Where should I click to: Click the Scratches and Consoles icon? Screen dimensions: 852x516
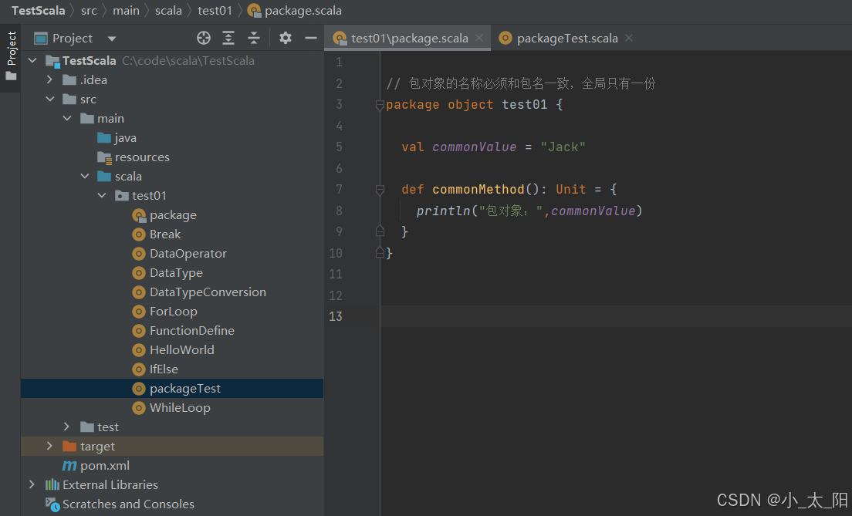pos(52,504)
